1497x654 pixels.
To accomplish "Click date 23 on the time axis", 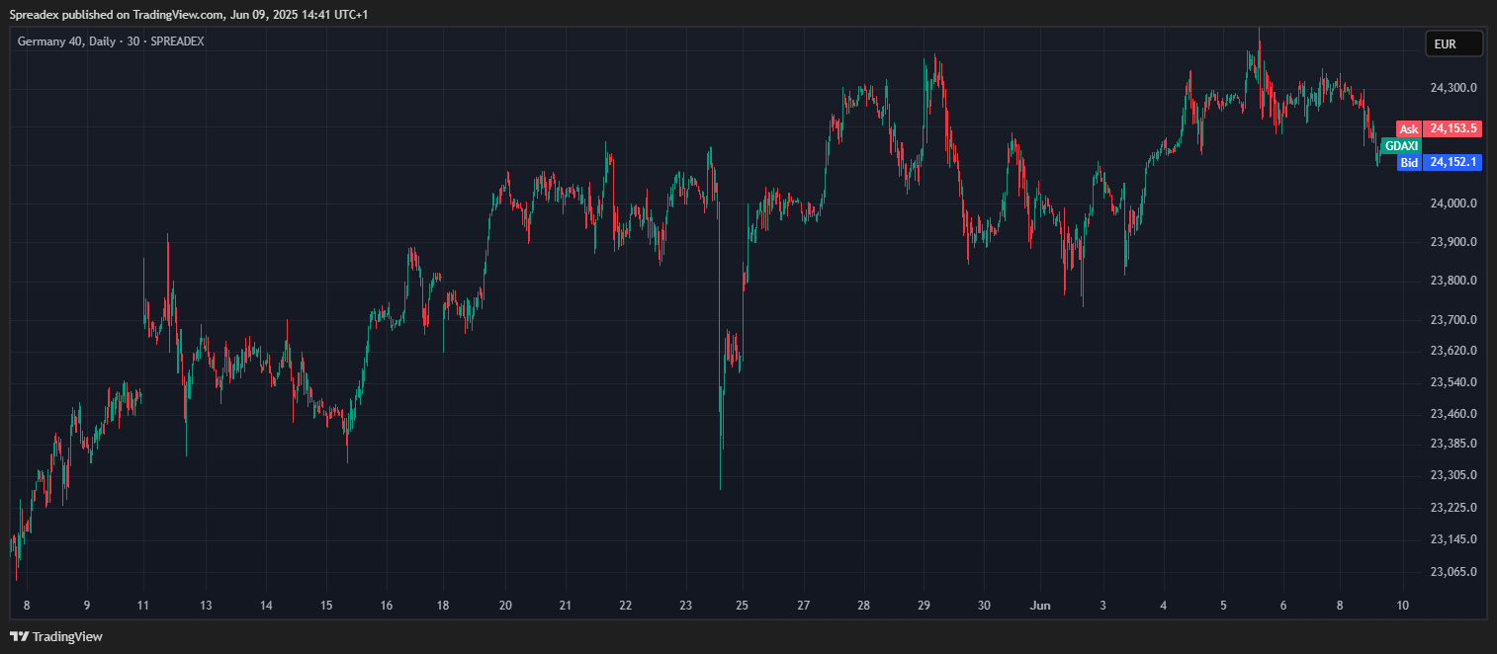I will point(686,606).
